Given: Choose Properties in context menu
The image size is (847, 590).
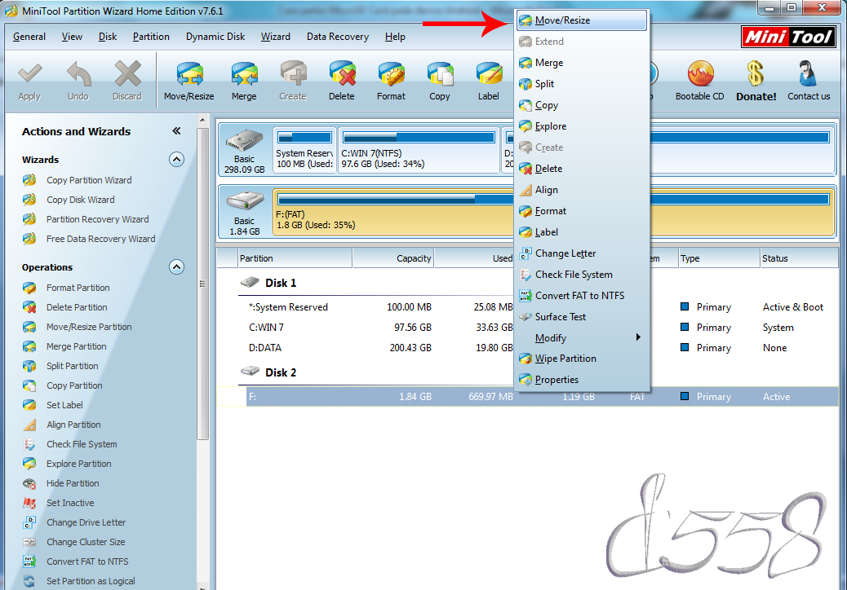Looking at the screenshot, I should [582, 380].
